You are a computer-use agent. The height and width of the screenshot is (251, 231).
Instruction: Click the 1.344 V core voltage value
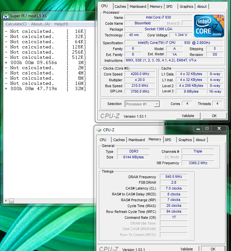(x=181, y=35)
